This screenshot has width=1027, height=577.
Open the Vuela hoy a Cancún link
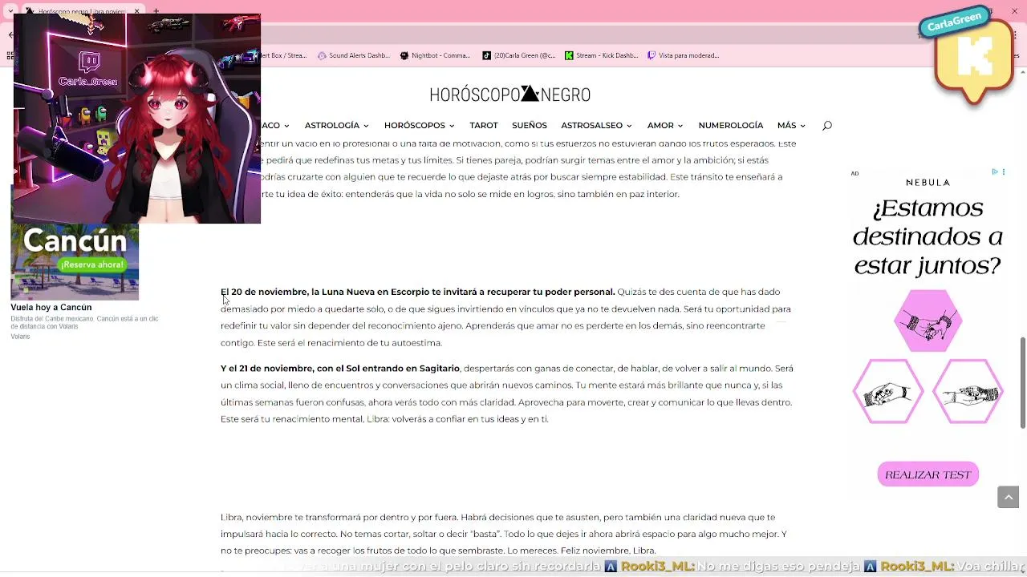[51, 307]
